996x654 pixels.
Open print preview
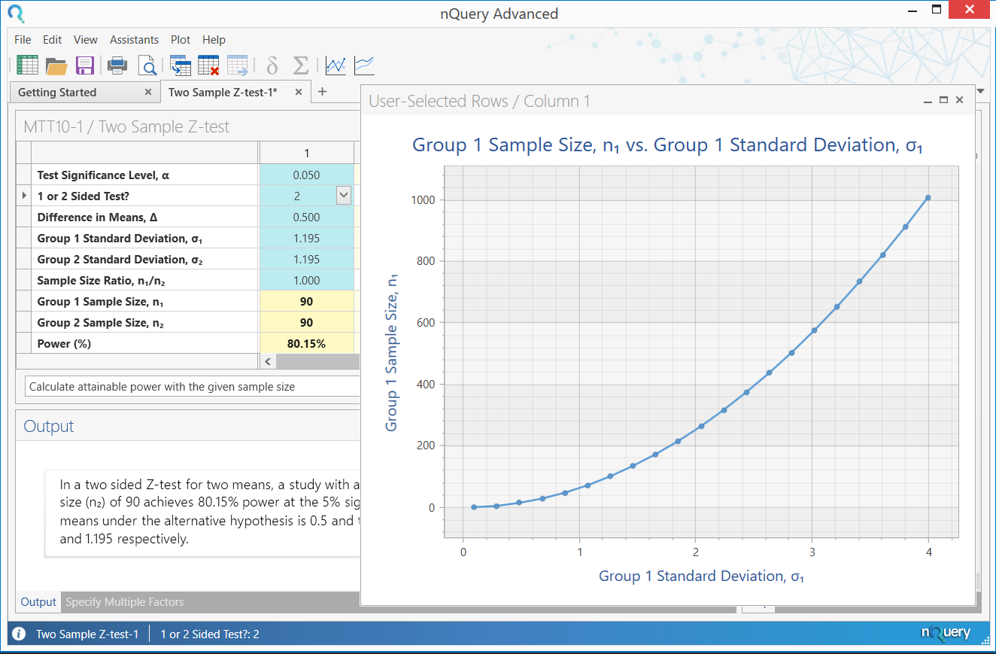(148, 65)
